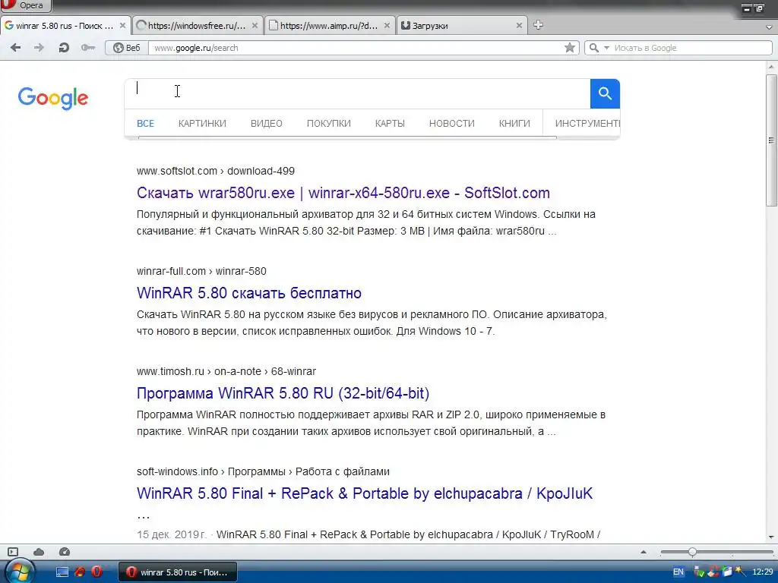Toggle the Opera side panel icon

point(13,552)
